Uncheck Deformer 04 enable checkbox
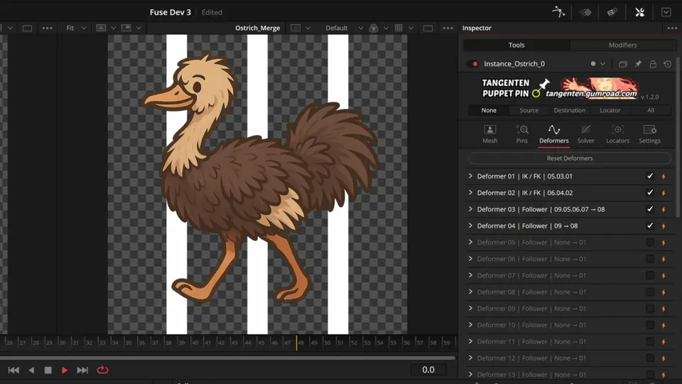 coord(650,225)
